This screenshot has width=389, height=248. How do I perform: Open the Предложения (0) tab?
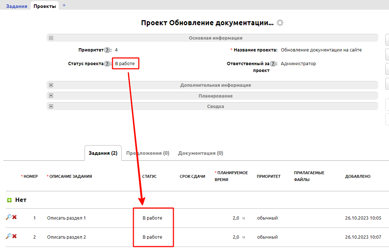pos(147,153)
